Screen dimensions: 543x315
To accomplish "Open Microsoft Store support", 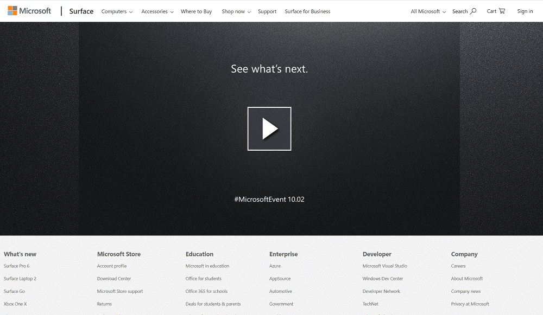I will pos(120,292).
